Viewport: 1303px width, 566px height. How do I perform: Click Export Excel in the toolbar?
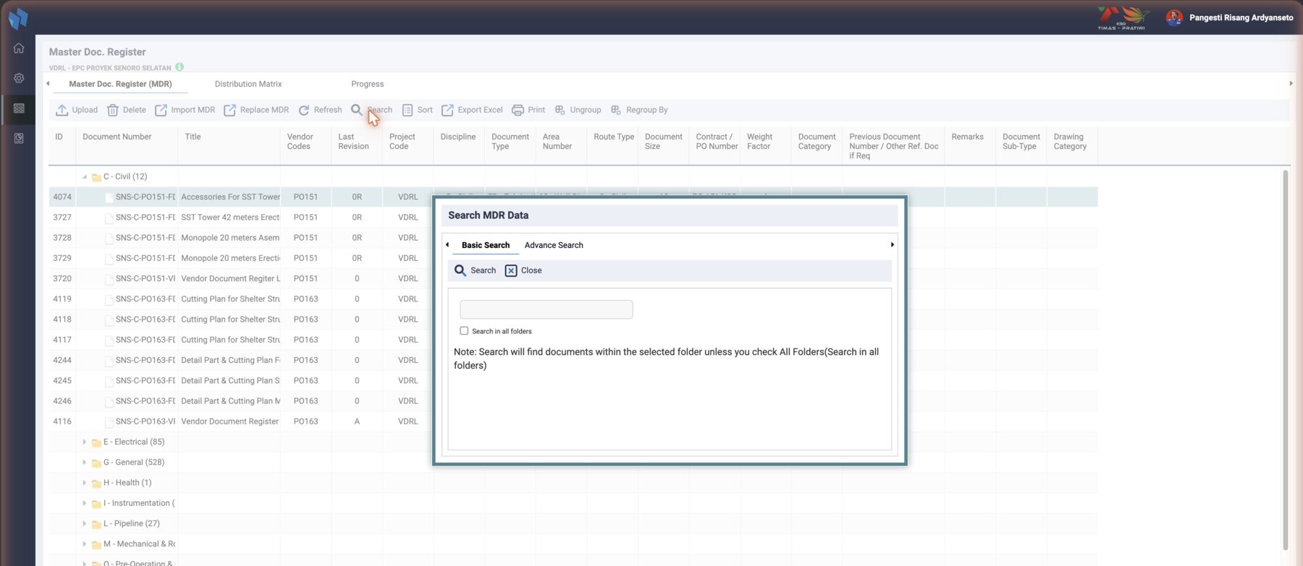pyautogui.click(x=472, y=110)
